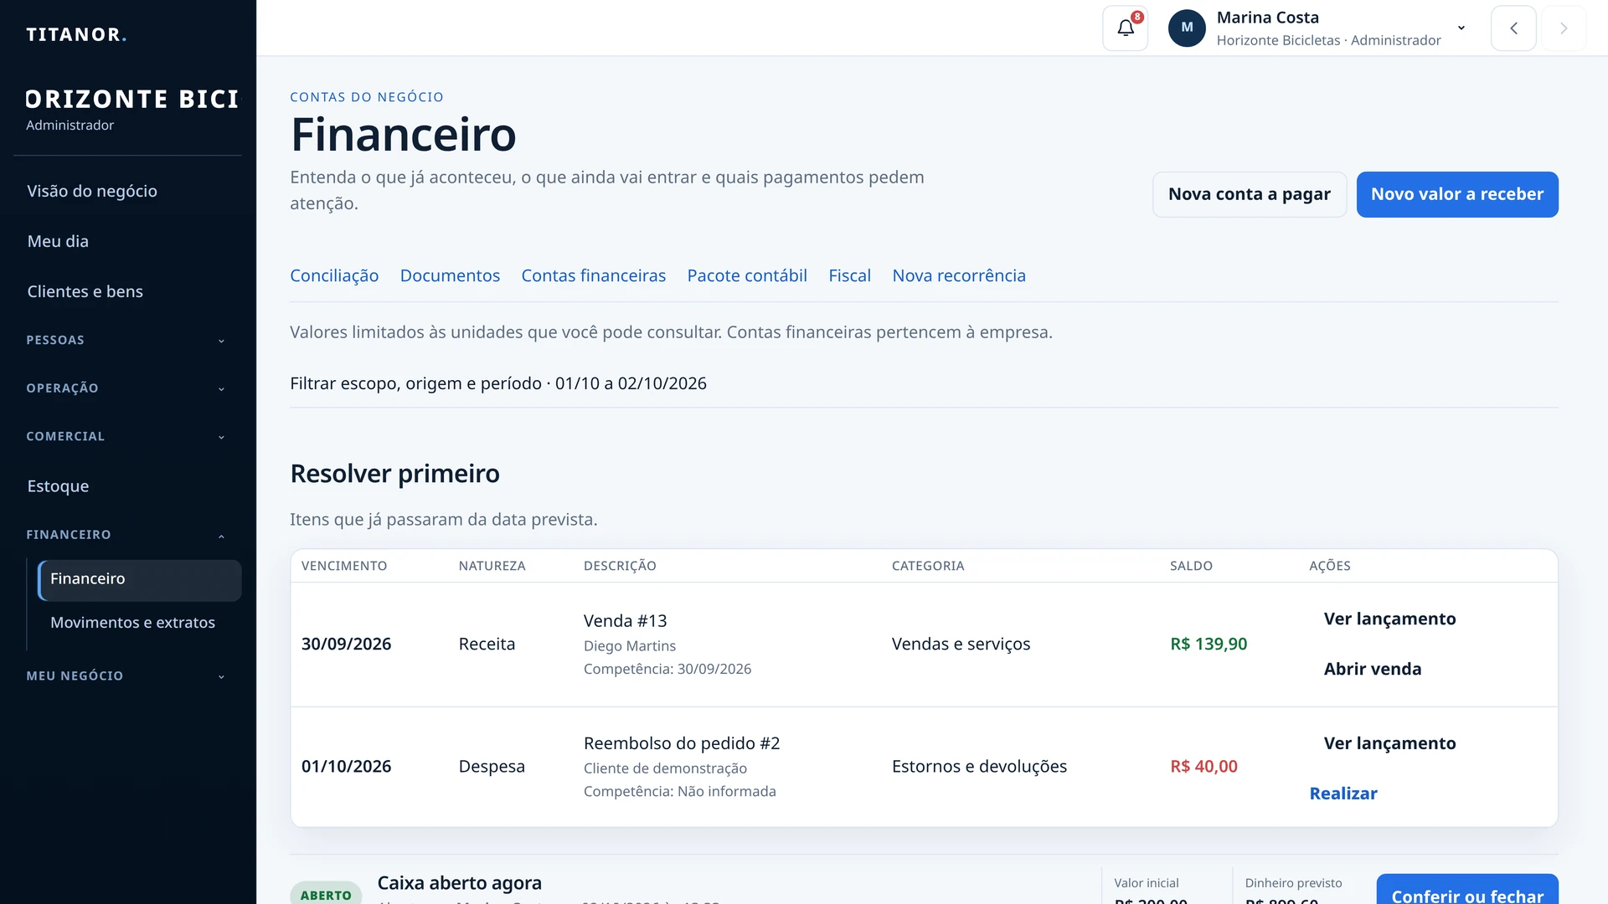The image size is (1608, 904).
Task: Click the Aberto status badge
Action: click(x=326, y=894)
